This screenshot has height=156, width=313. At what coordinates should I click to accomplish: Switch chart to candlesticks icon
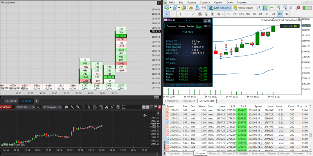pos(265,8)
